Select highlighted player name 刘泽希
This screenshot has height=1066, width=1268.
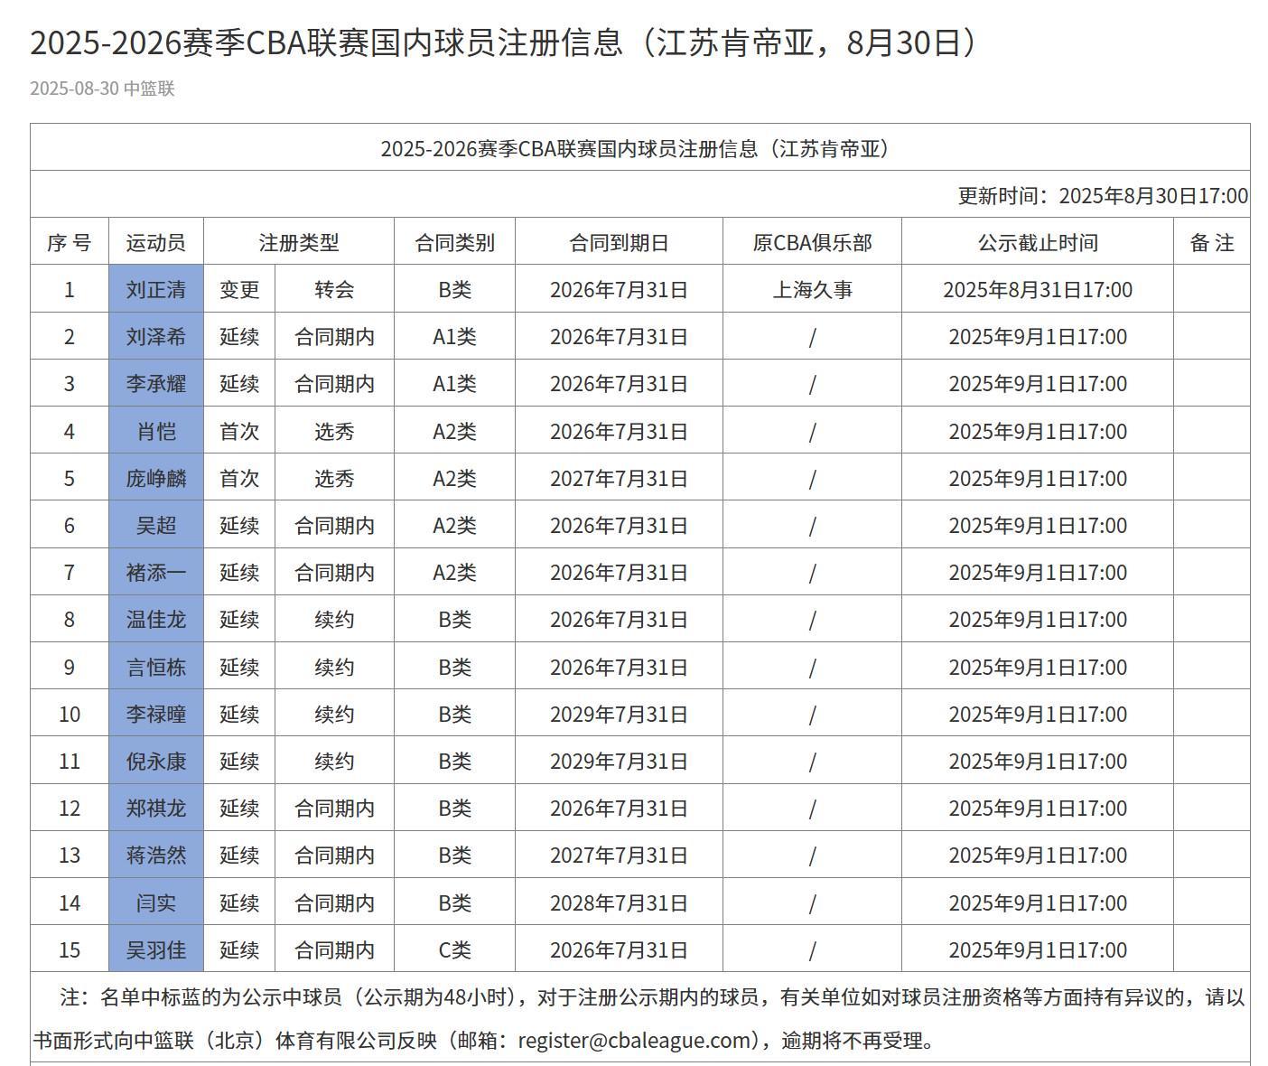pos(155,336)
